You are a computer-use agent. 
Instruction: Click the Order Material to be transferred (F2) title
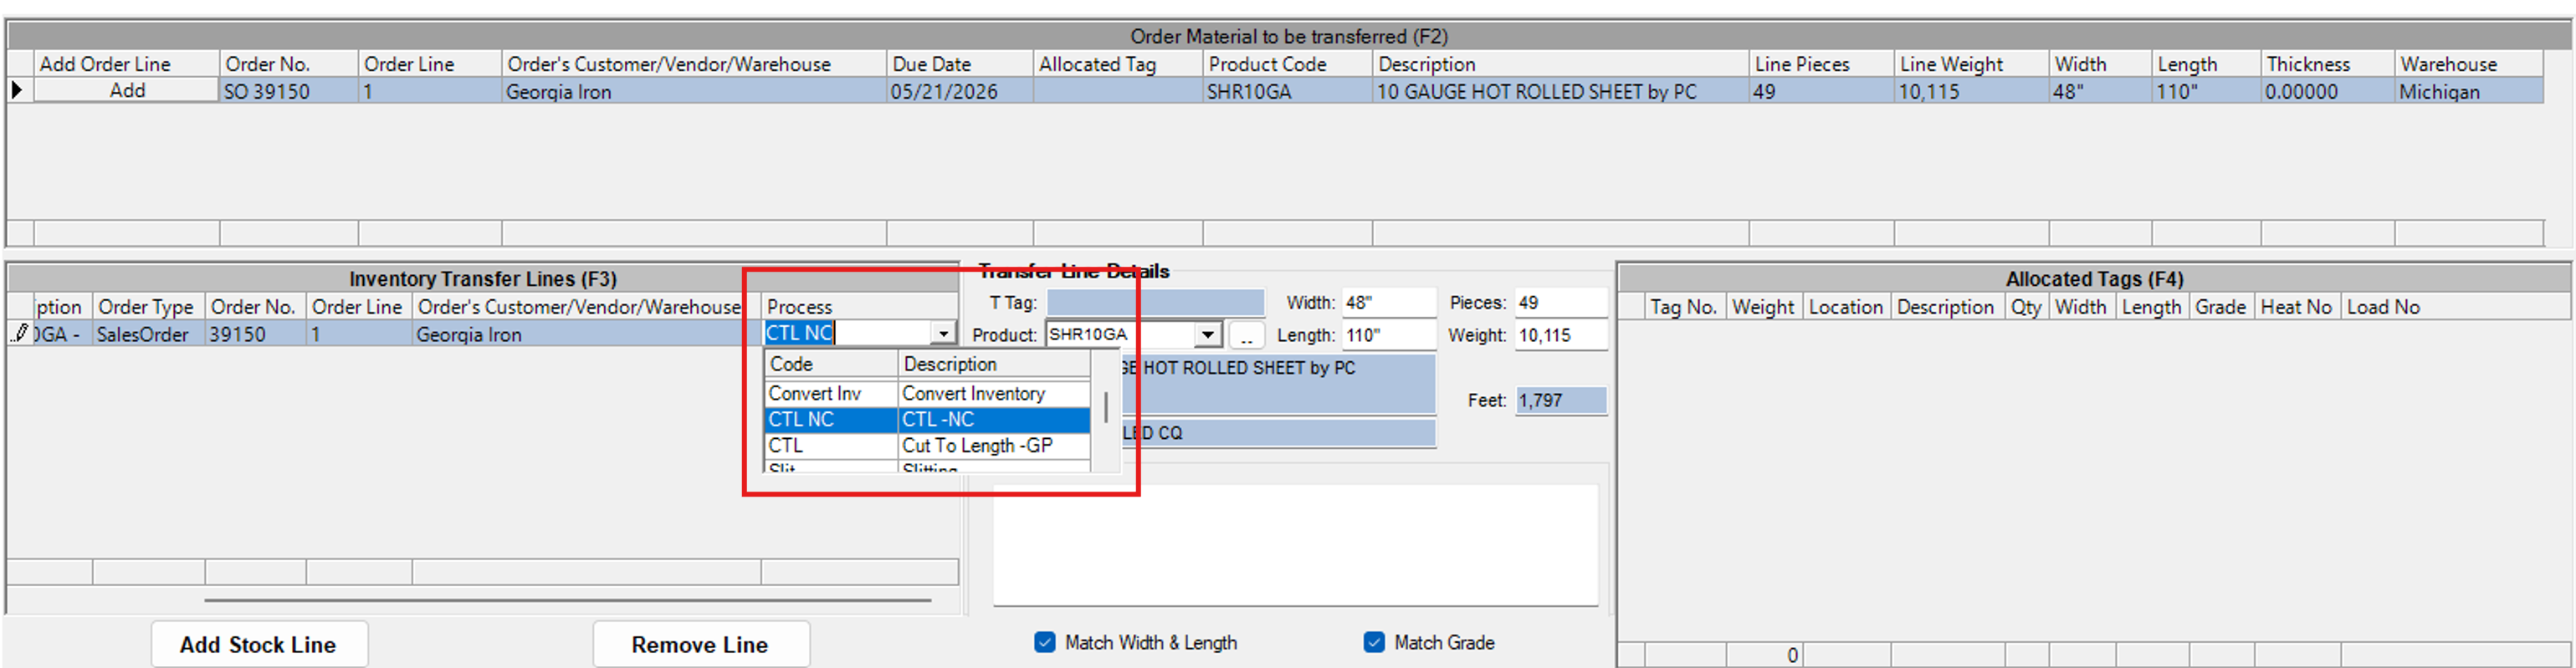tap(1288, 36)
